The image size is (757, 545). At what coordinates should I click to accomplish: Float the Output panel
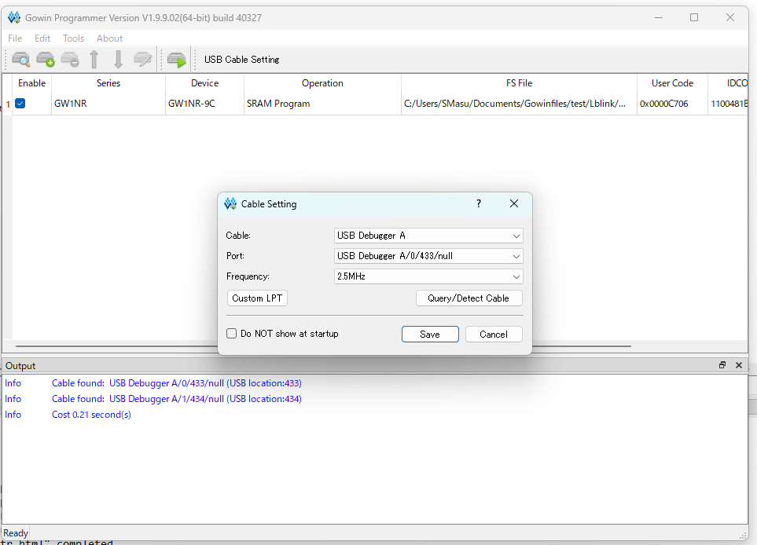pos(722,365)
